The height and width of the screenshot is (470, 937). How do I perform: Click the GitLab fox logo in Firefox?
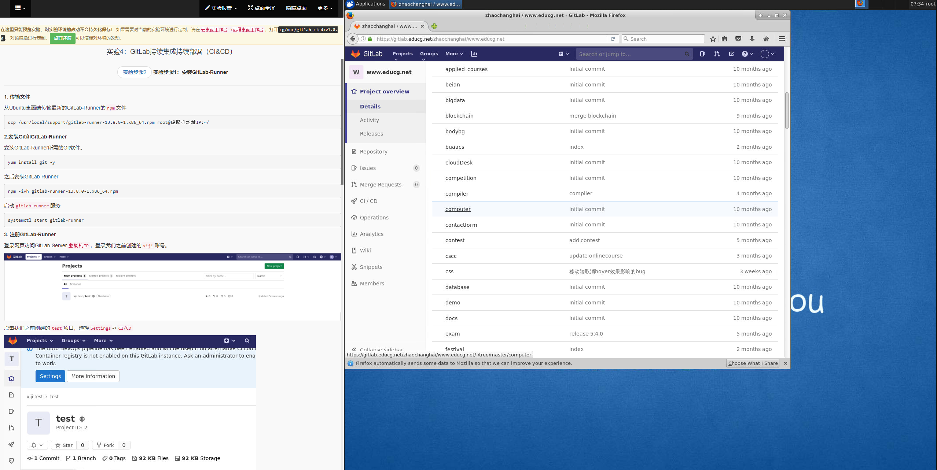pyautogui.click(x=355, y=54)
